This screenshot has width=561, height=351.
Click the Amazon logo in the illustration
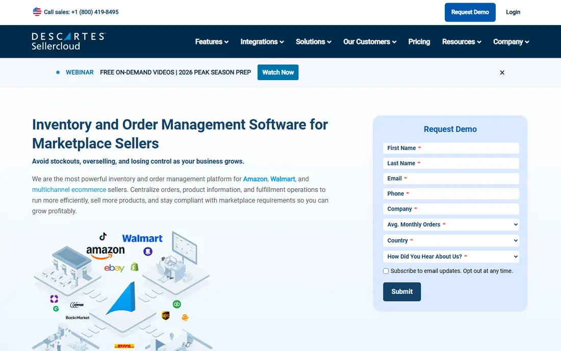[x=106, y=252]
